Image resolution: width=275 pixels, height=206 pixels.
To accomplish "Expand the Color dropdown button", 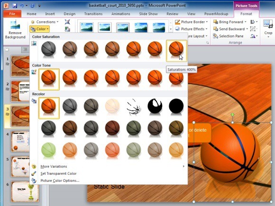I will click(39, 29).
